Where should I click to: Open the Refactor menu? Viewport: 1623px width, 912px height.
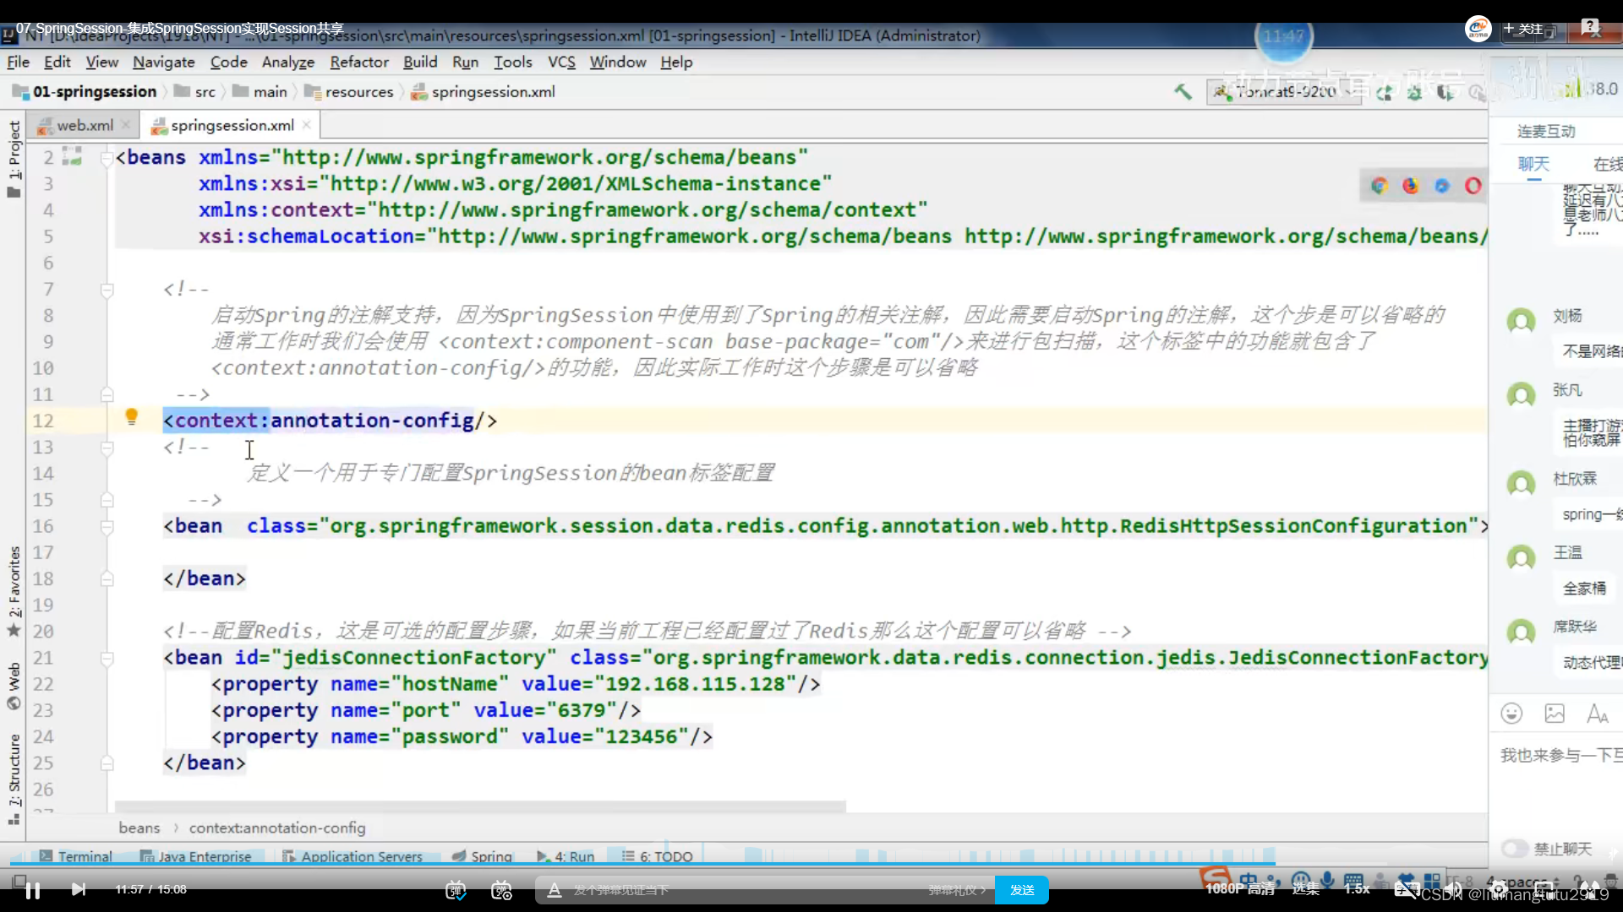(358, 62)
